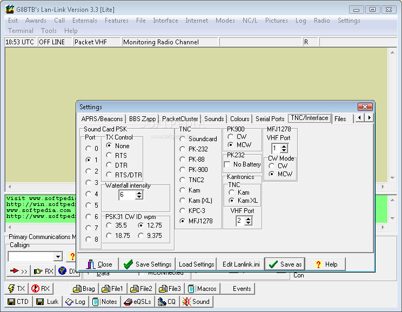Screen dimensions: 402x312
Task: Open the Externals menu
Action: tap(85, 21)
